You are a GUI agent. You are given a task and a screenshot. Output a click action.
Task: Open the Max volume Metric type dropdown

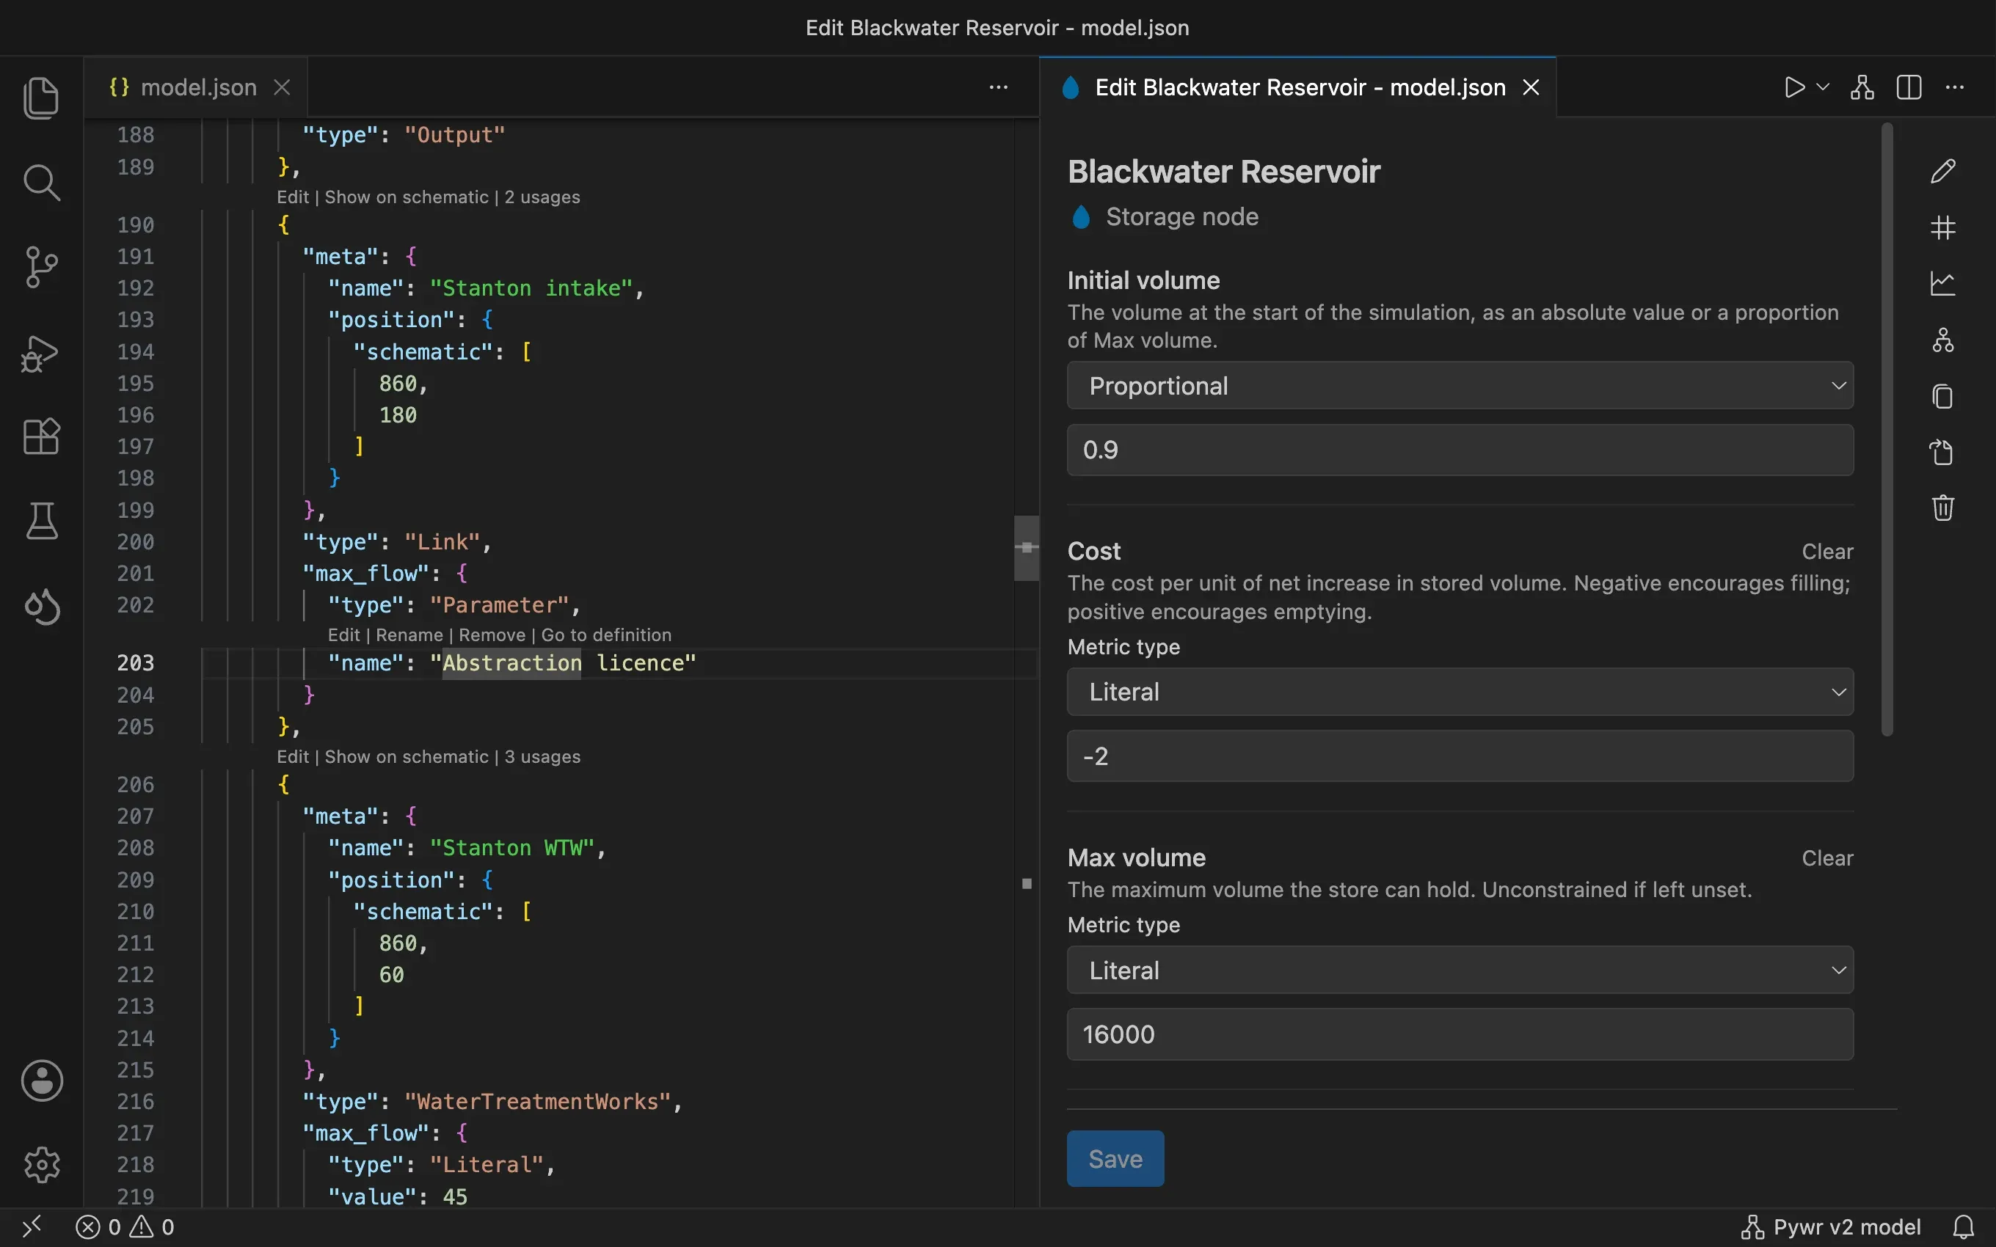pos(1460,970)
